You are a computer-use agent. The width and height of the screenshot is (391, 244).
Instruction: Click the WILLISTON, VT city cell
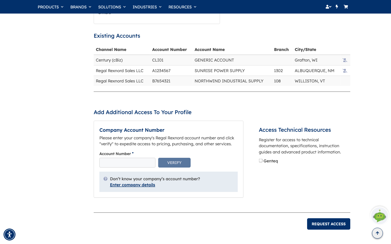[x=310, y=81]
